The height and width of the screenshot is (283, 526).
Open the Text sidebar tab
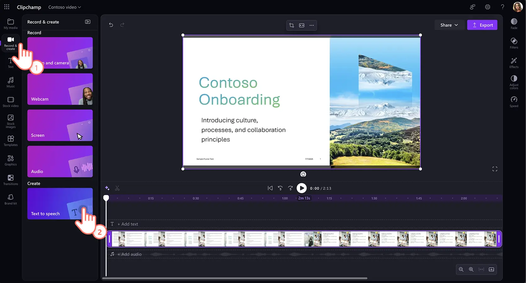(x=11, y=63)
